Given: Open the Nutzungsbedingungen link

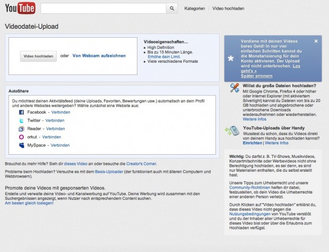Looking at the screenshot, I should tap(250, 214).
